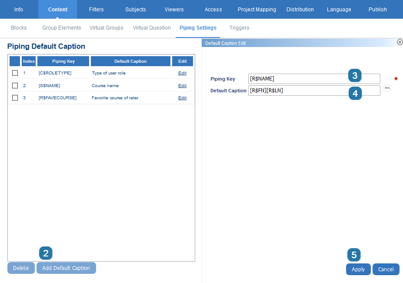Viewport: 403px width, 283px height.
Task: Select the '[S$NAME]' piping key cell
Action: (x=50, y=86)
